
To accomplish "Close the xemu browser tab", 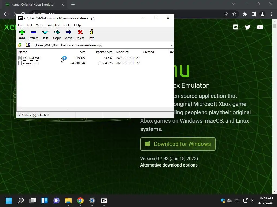I will (x=63, y=5).
